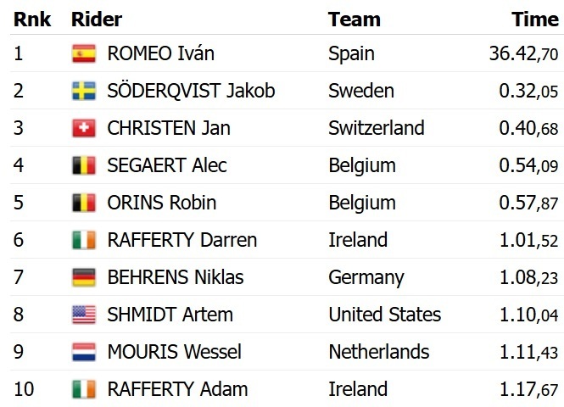Sort results by Time column header
Image resolution: width=564 pixels, height=407 pixels.
click(x=534, y=19)
